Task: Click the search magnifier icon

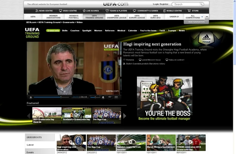Action: point(201,4)
